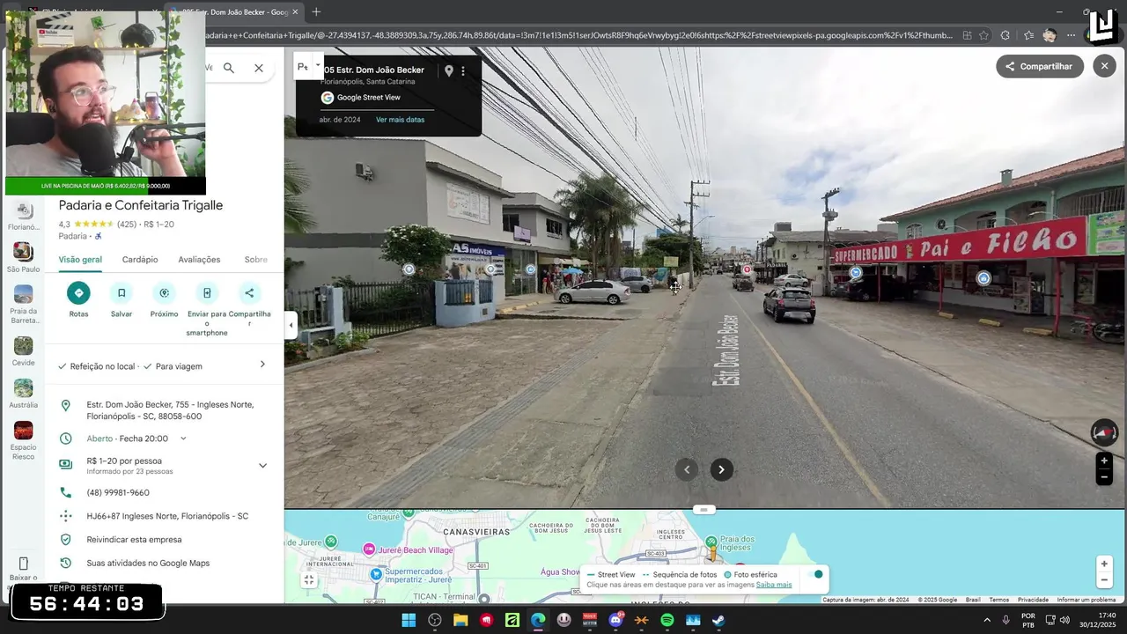Click the browser profile avatar
The image size is (1127, 634).
1050,35
